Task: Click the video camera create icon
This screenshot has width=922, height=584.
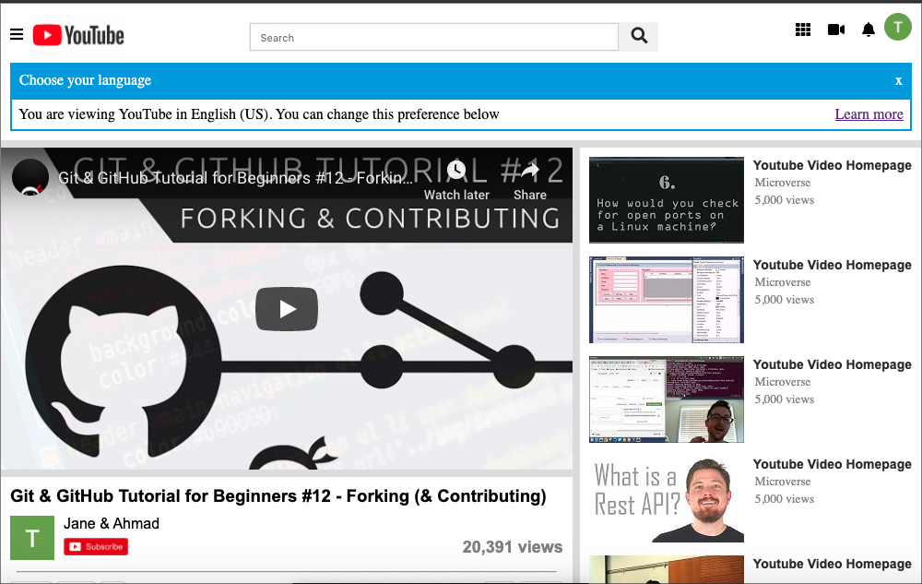Action: click(x=835, y=30)
